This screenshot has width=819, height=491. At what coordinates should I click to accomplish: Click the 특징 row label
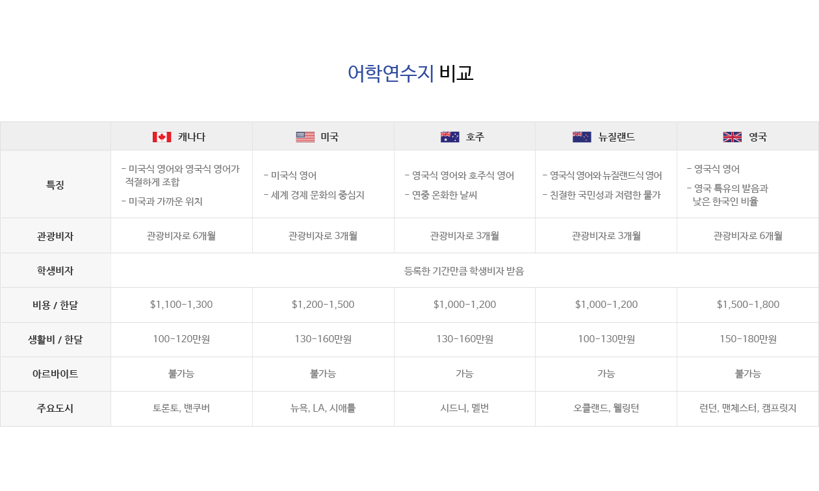coord(55,184)
